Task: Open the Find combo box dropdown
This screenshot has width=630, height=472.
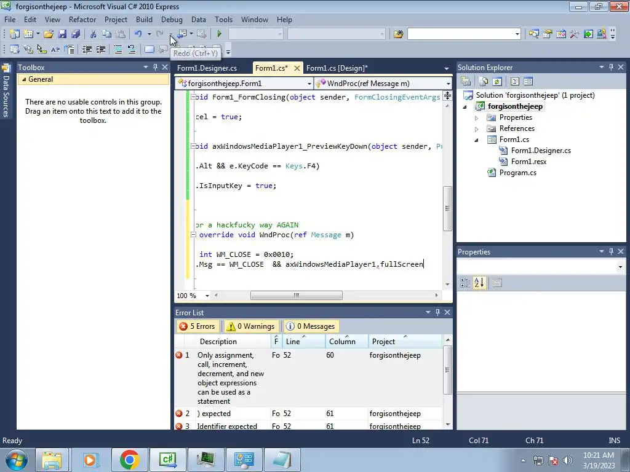Action: click(x=517, y=34)
